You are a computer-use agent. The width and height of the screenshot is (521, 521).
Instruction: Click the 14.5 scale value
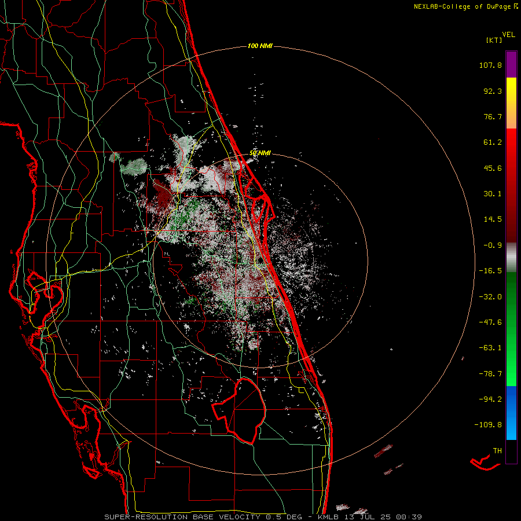pyautogui.click(x=493, y=219)
